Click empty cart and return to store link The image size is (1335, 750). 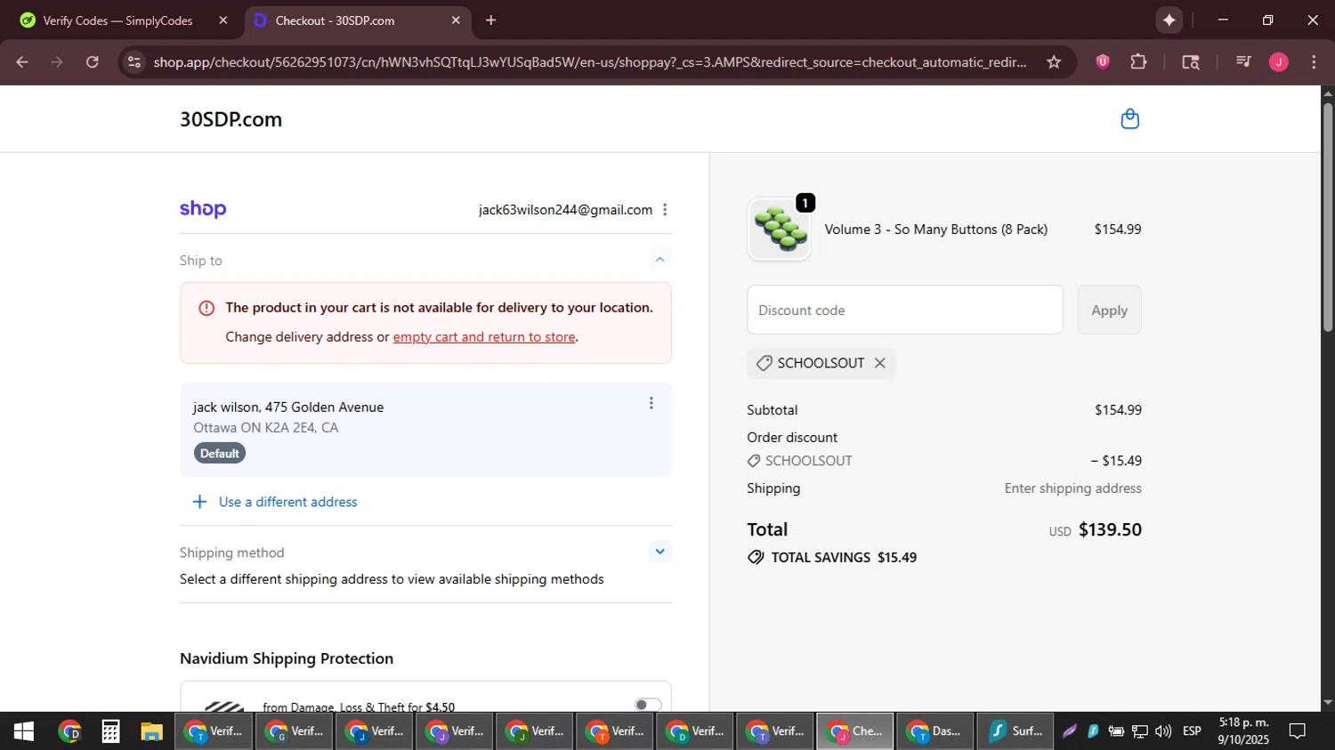tap(484, 337)
